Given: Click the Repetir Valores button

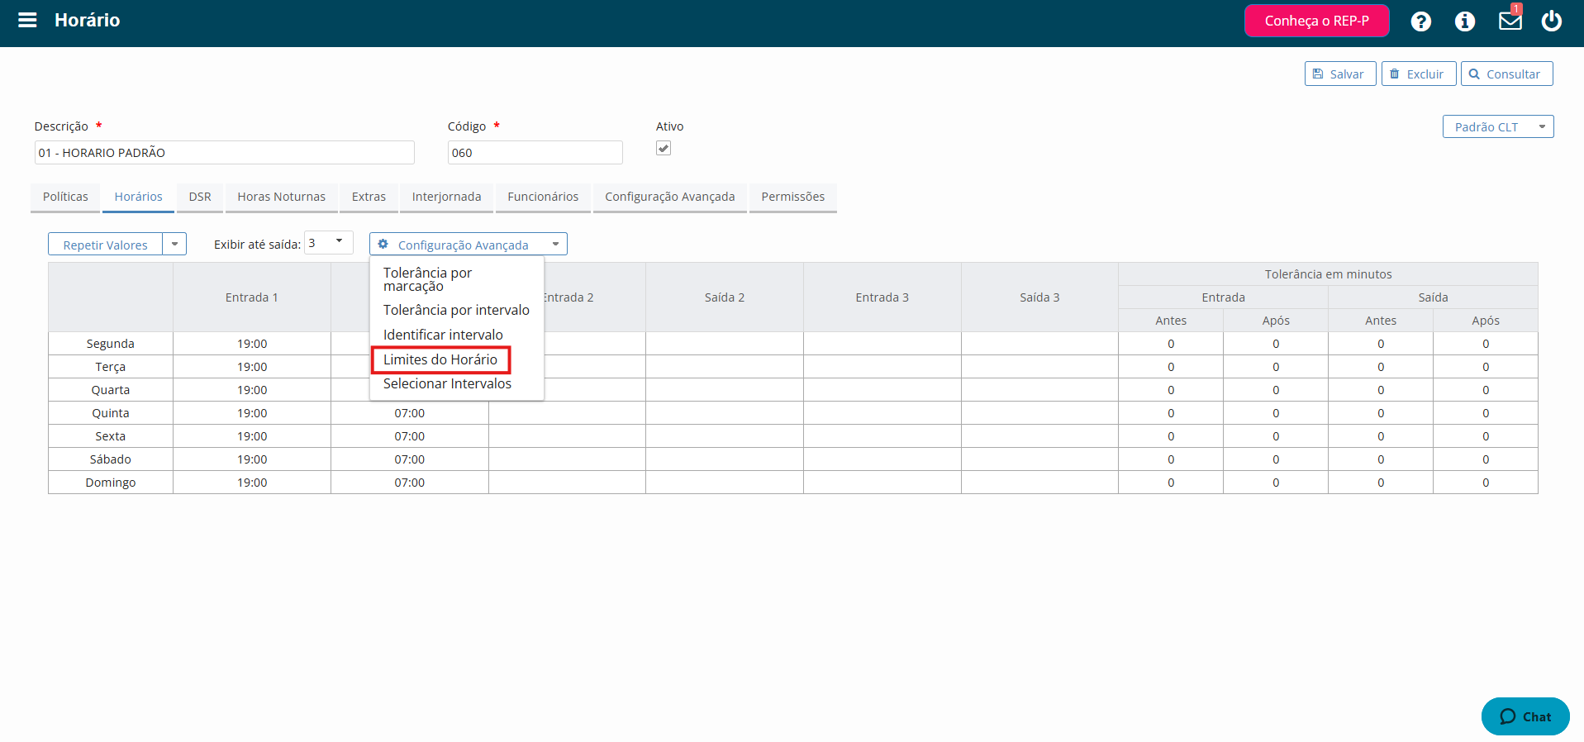Looking at the screenshot, I should pyautogui.click(x=105, y=245).
